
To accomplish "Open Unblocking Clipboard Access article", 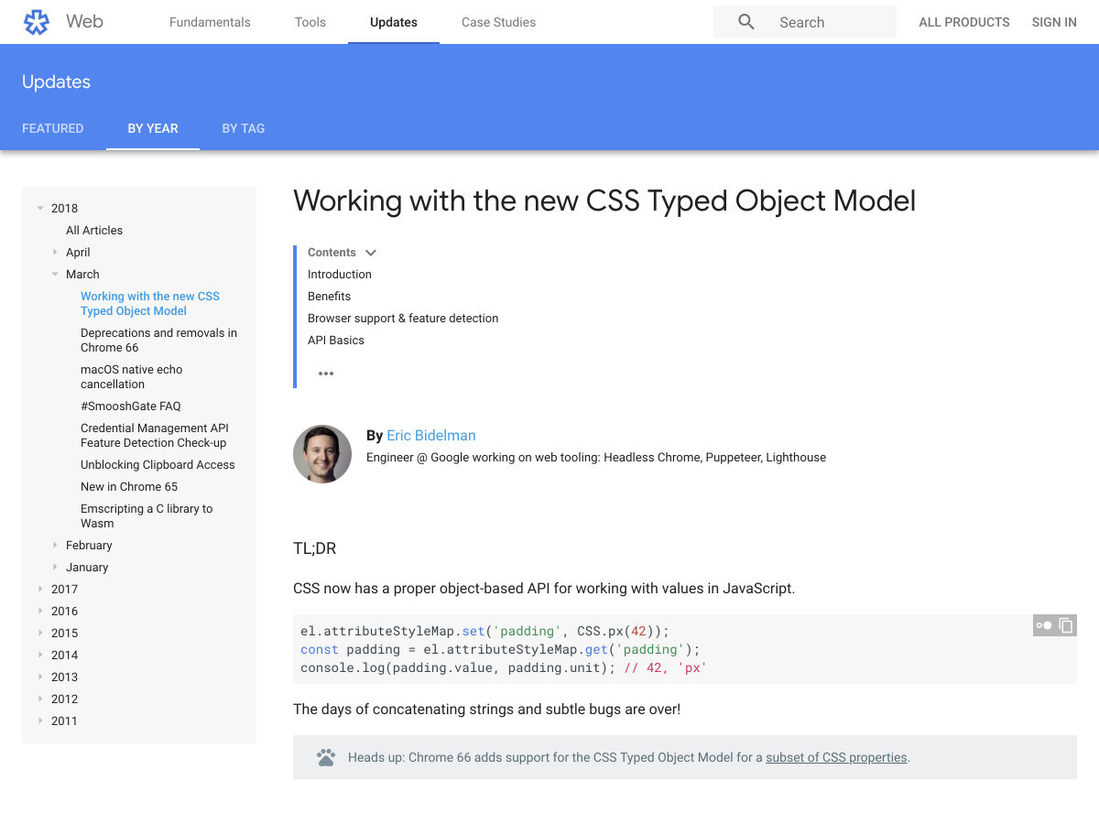I will pyautogui.click(x=158, y=464).
